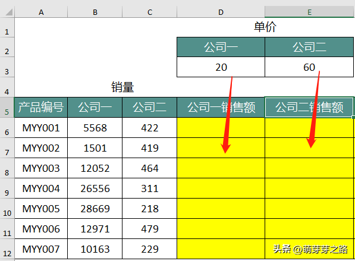This screenshot has height=261, width=355.
Task: Click yellow cell E11 in MYY006 row
Action: click(309, 229)
